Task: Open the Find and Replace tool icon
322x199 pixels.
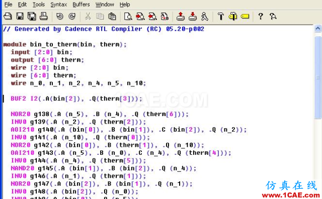Action: 165,16
